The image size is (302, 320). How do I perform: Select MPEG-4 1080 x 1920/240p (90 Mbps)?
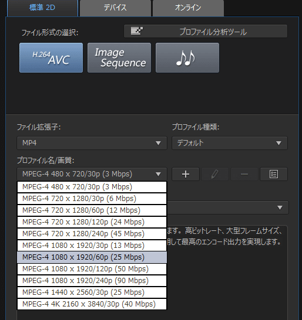92,281
